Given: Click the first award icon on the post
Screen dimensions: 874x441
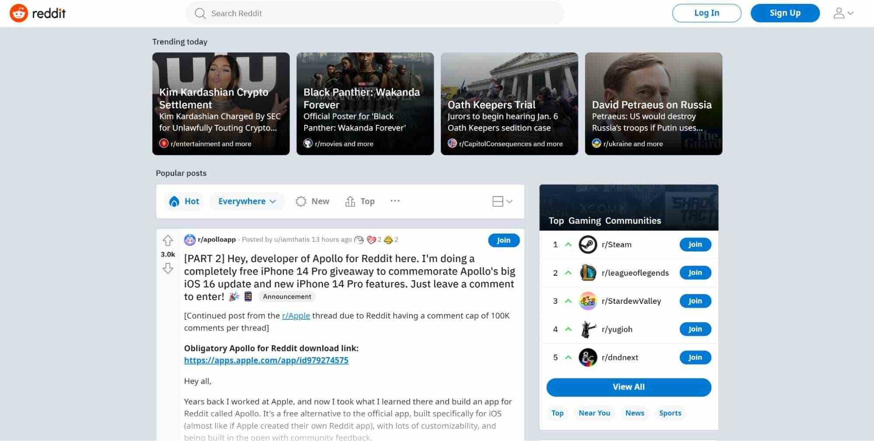Looking at the screenshot, I should (359, 240).
